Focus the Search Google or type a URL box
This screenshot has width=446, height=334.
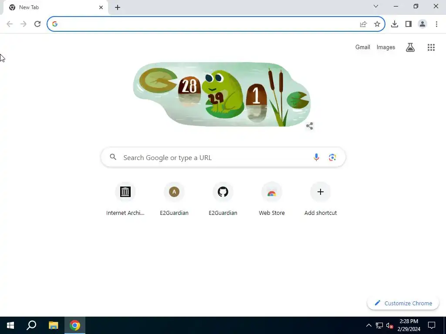click(x=223, y=157)
